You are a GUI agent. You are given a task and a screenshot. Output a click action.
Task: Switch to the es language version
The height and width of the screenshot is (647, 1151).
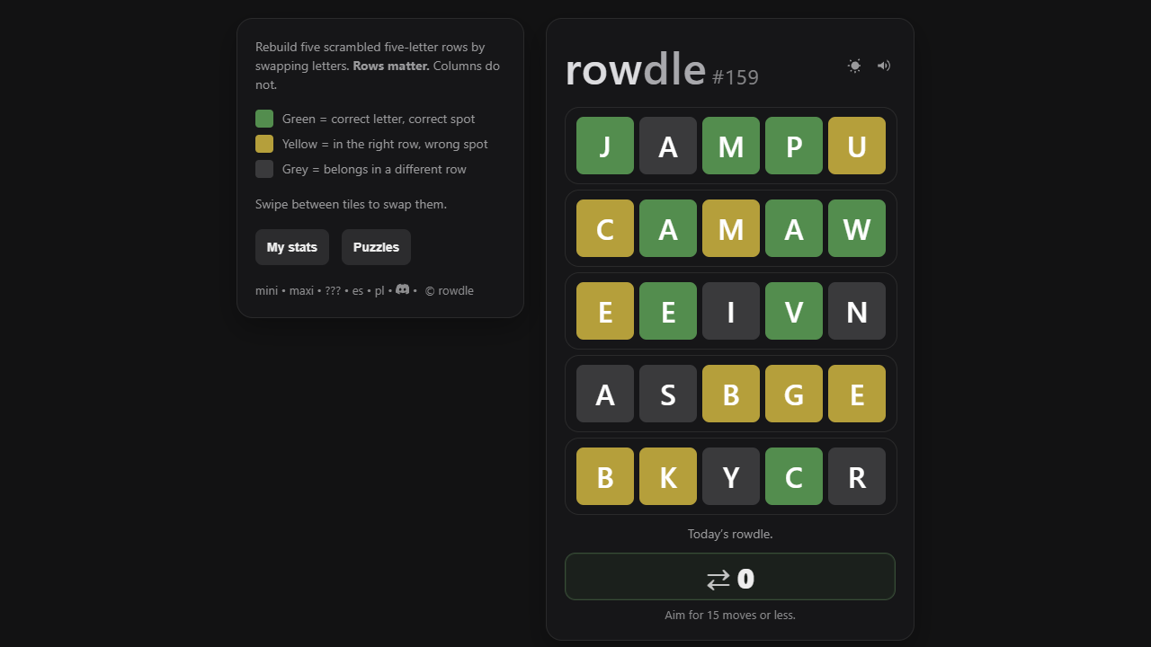[x=358, y=291]
